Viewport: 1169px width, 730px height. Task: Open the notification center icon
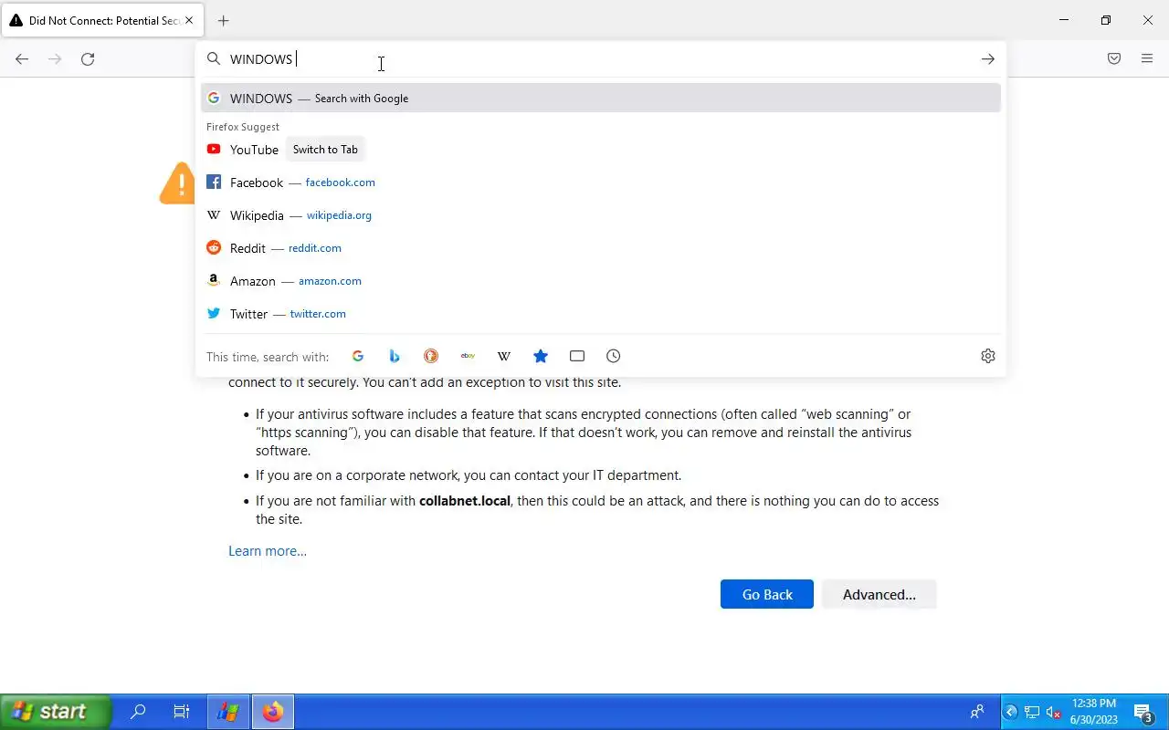[x=1143, y=713]
